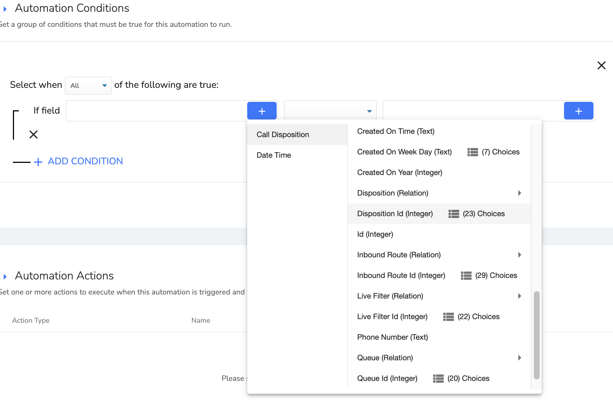Click the Action Type column header
The image size is (613, 400).
(31, 320)
